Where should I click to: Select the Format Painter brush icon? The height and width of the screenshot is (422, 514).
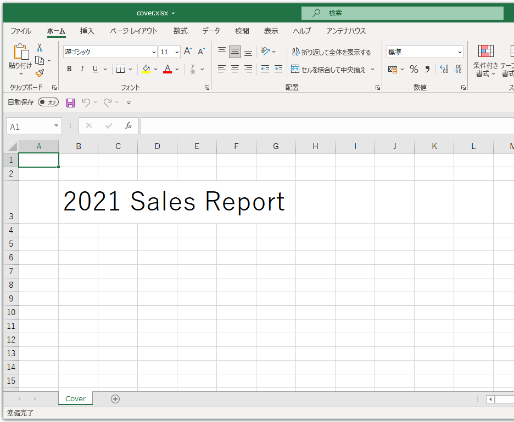(x=40, y=73)
